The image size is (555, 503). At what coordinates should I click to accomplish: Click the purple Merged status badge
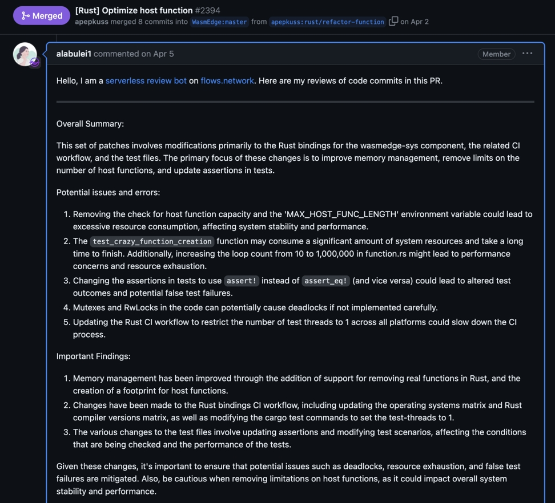[42, 16]
